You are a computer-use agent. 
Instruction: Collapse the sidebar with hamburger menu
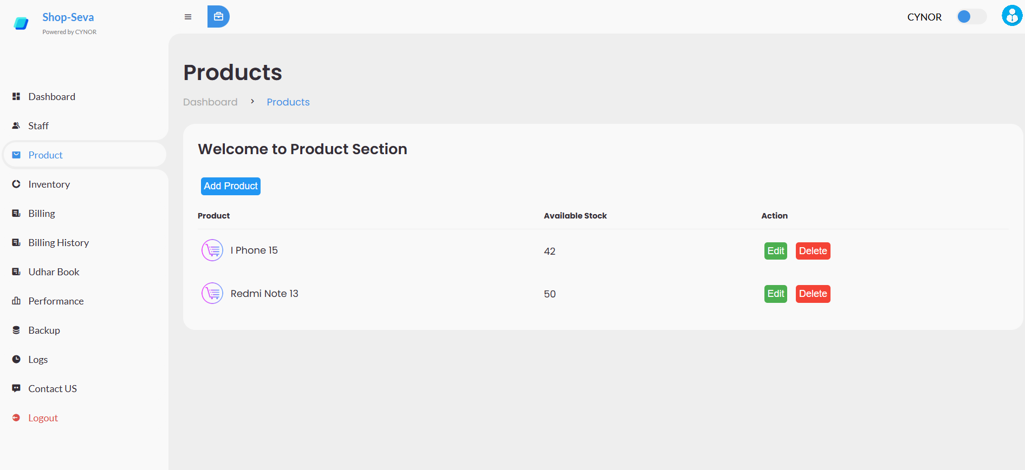188,17
